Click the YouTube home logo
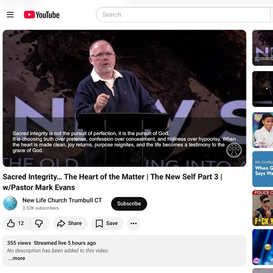This screenshot has height=273, width=273. pyautogui.click(x=41, y=15)
